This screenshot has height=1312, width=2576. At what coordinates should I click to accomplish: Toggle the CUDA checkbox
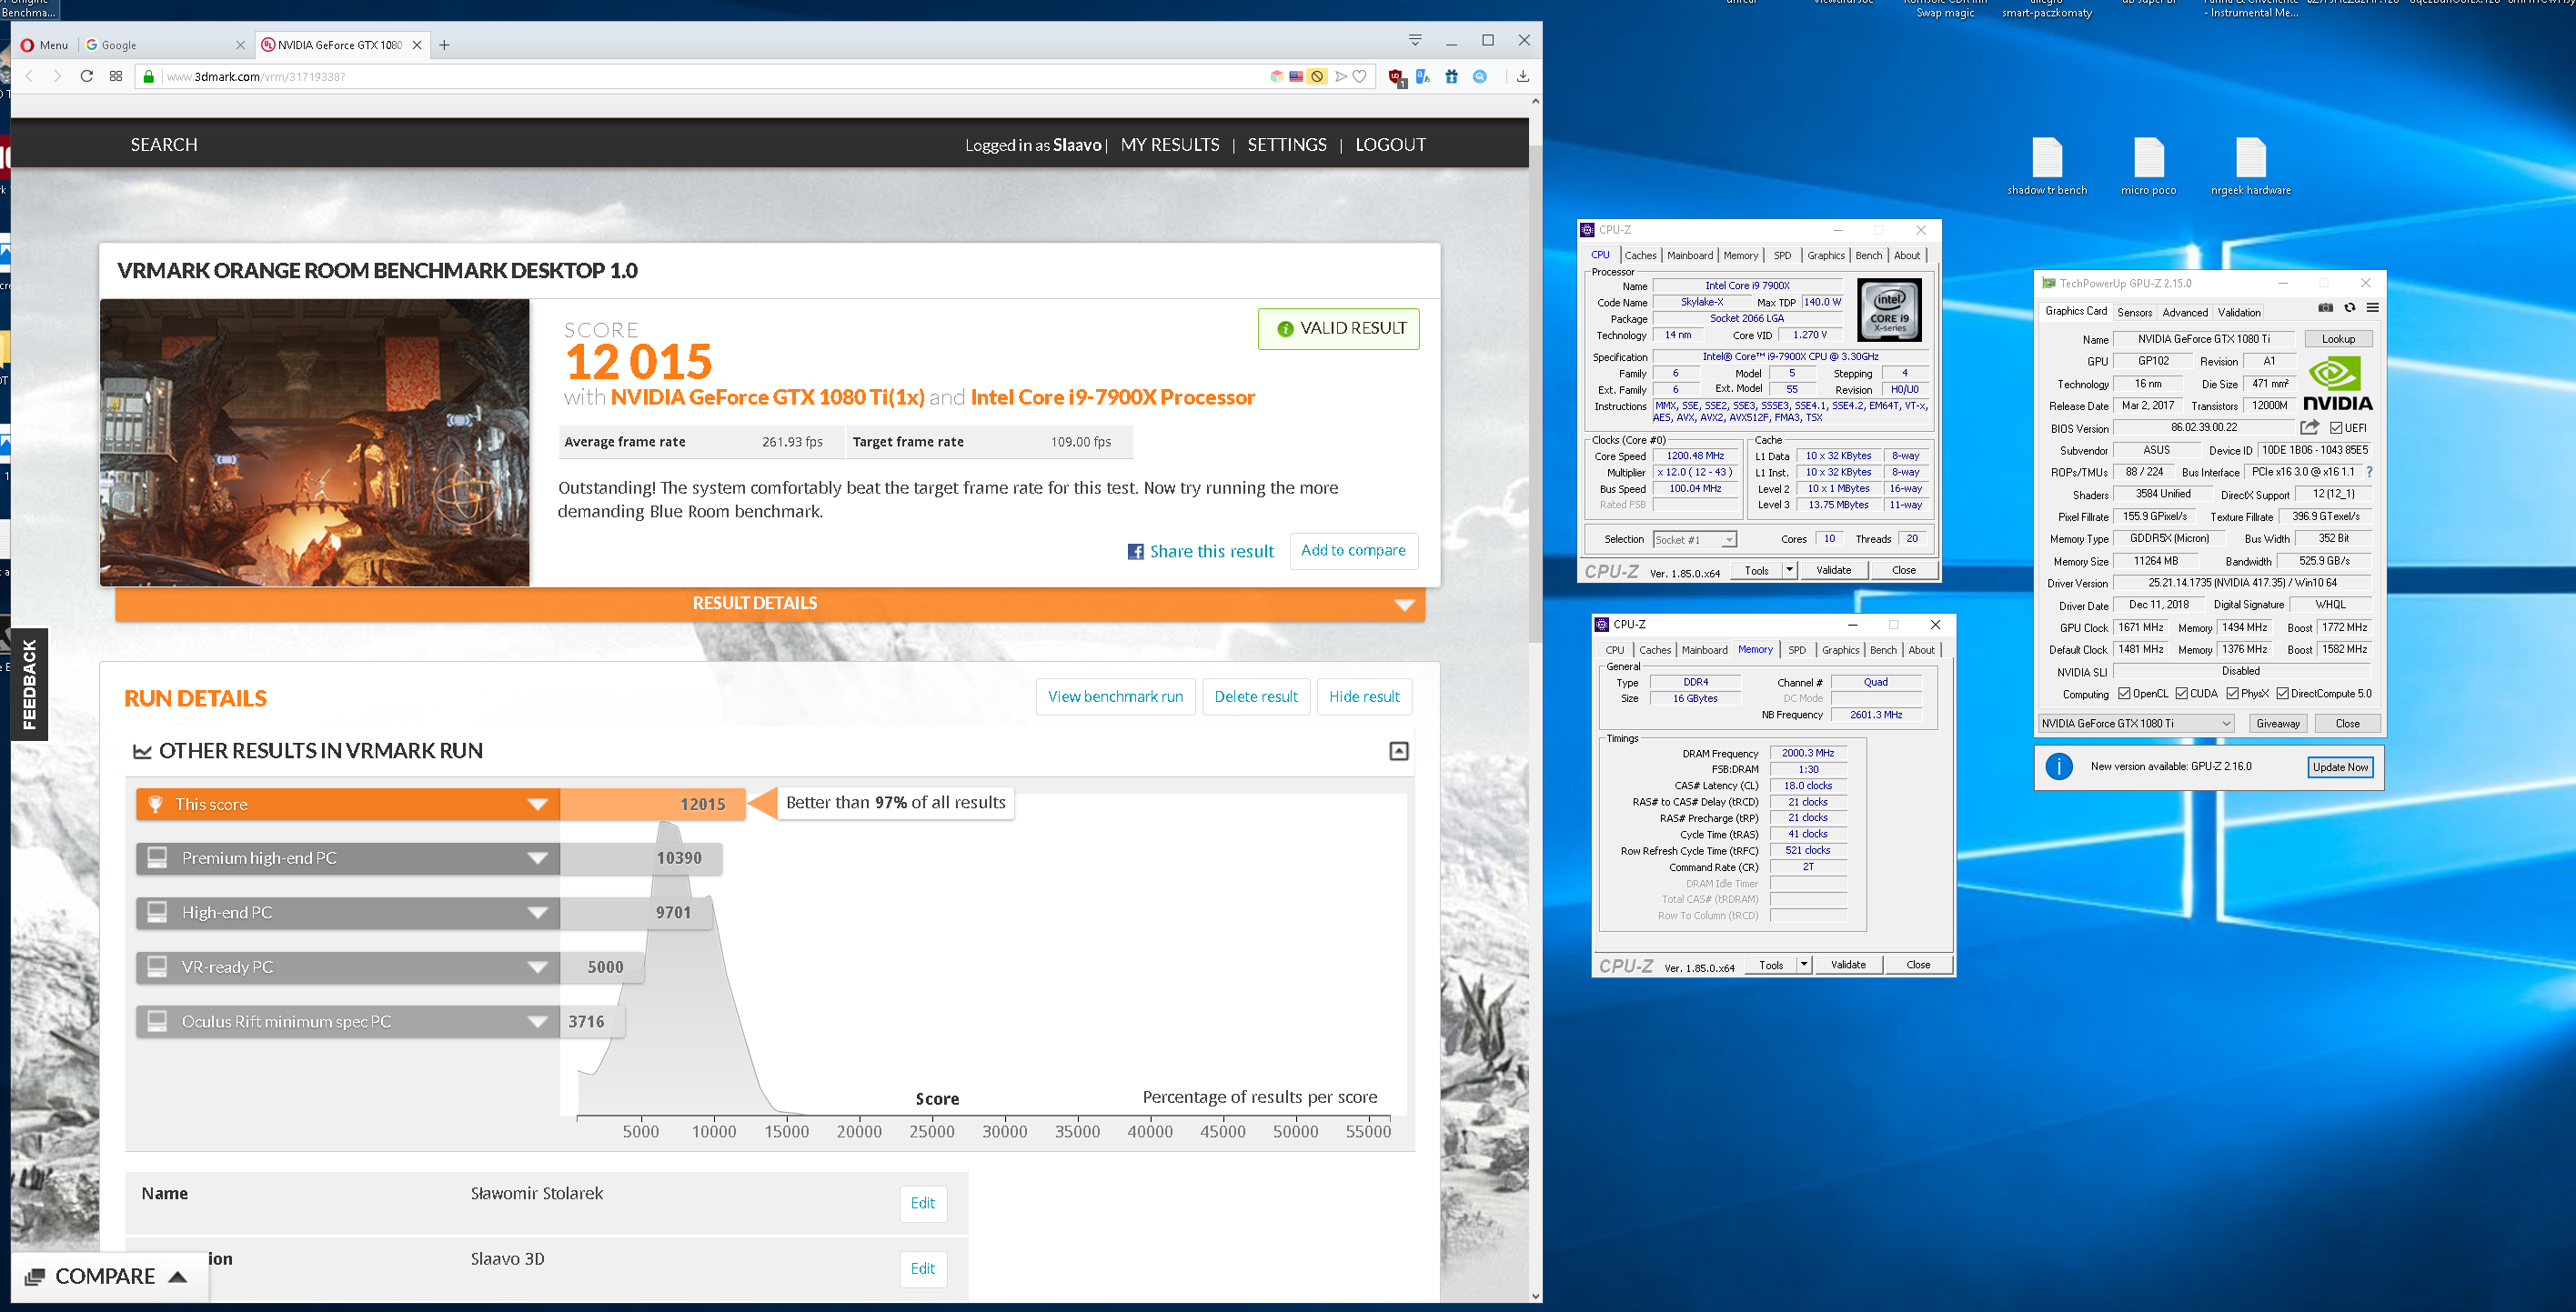2181,694
